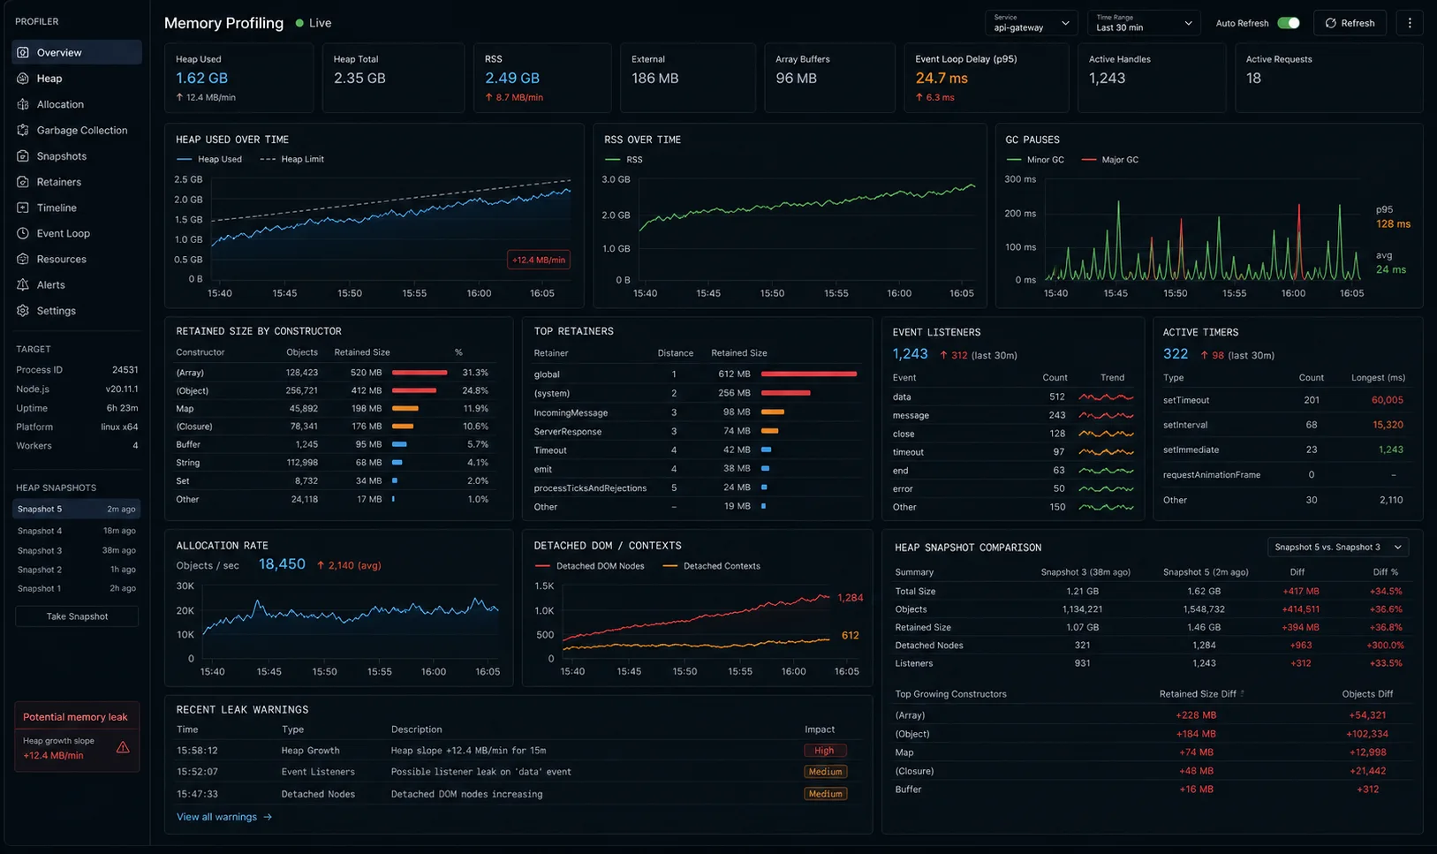
Task: Turn off the Auto Refresh switch
Action: tap(1289, 23)
